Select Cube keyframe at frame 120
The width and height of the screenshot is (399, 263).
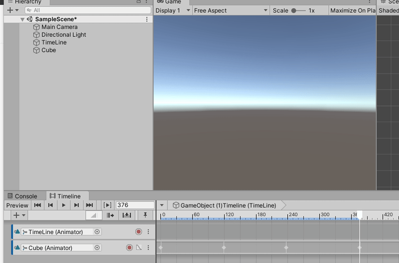point(224,248)
